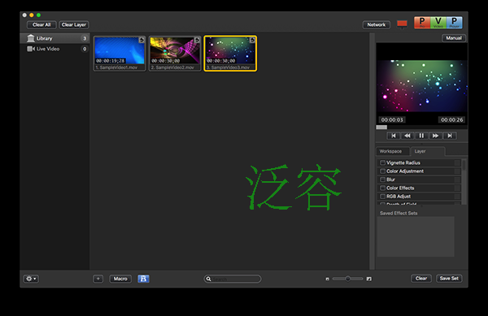Enable the Blur effect checkbox
Viewport: 488px width, 316px height.
(x=383, y=180)
